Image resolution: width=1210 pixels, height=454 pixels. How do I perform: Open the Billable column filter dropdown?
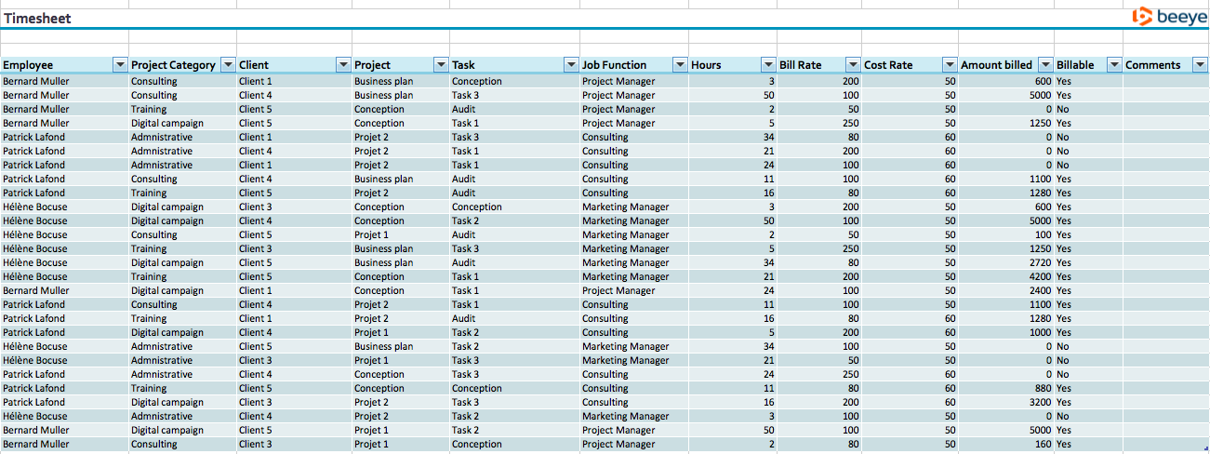(x=1113, y=65)
